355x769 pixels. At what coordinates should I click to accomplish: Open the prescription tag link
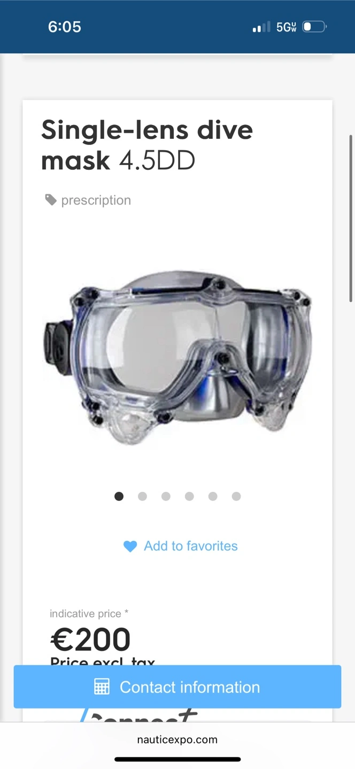(x=96, y=200)
